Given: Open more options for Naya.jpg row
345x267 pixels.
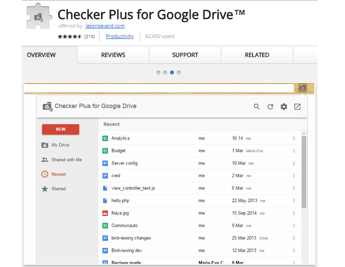Looking at the screenshot, I should (294, 213).
